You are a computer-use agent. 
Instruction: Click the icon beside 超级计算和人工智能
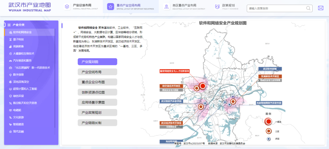(x=10, y=89)
